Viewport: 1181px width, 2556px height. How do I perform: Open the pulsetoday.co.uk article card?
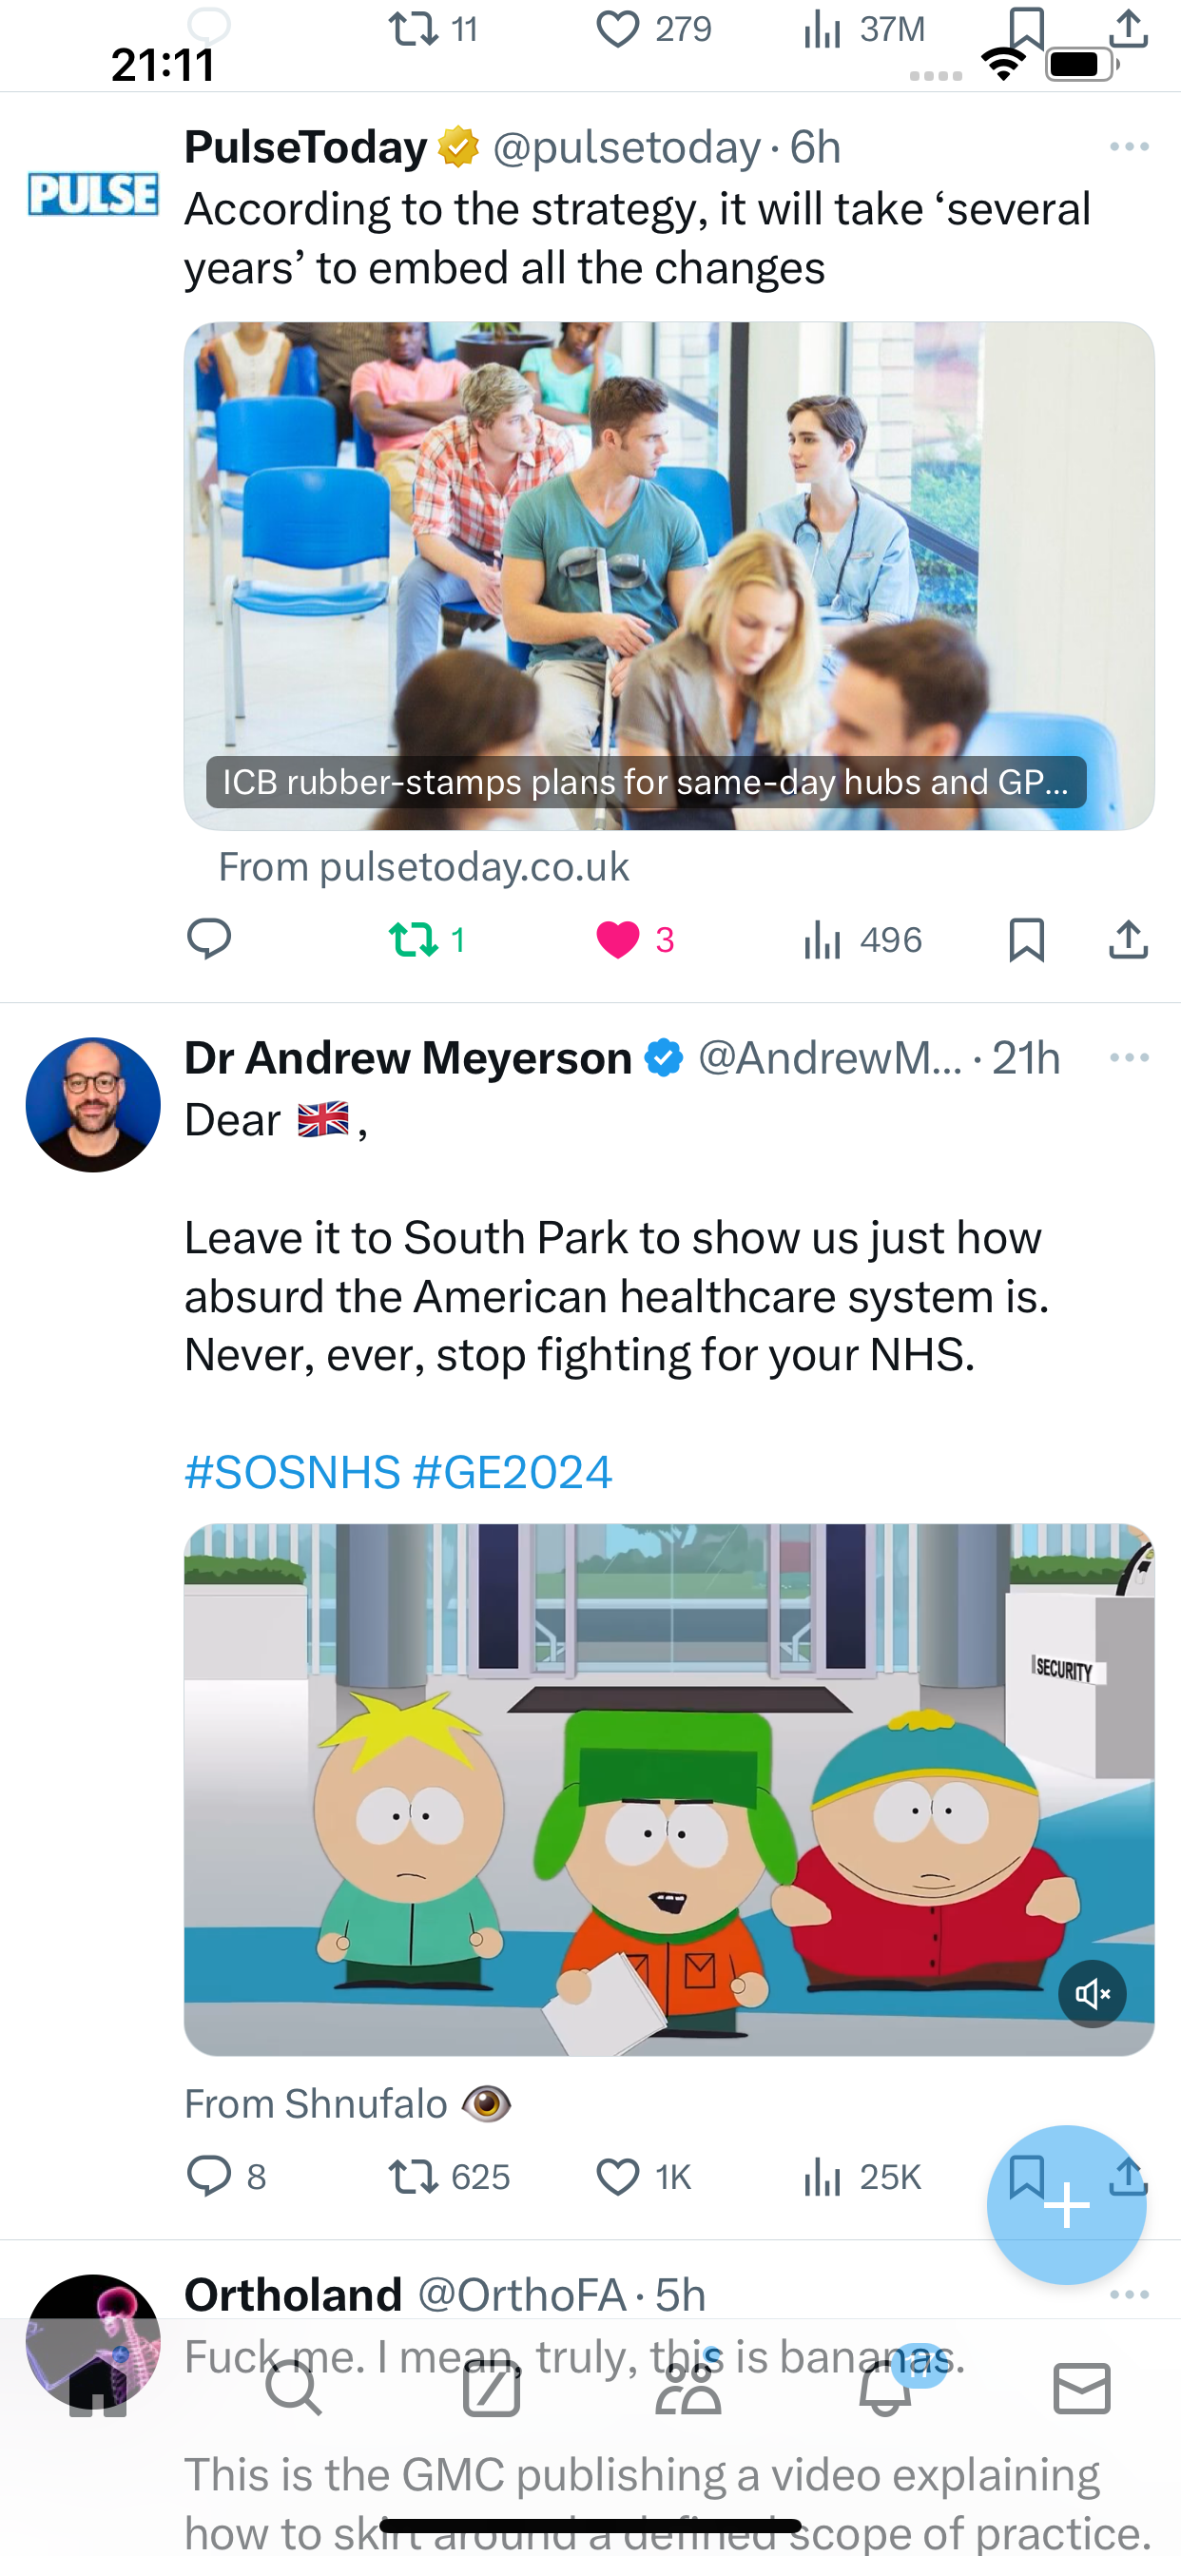coord(668,575)
